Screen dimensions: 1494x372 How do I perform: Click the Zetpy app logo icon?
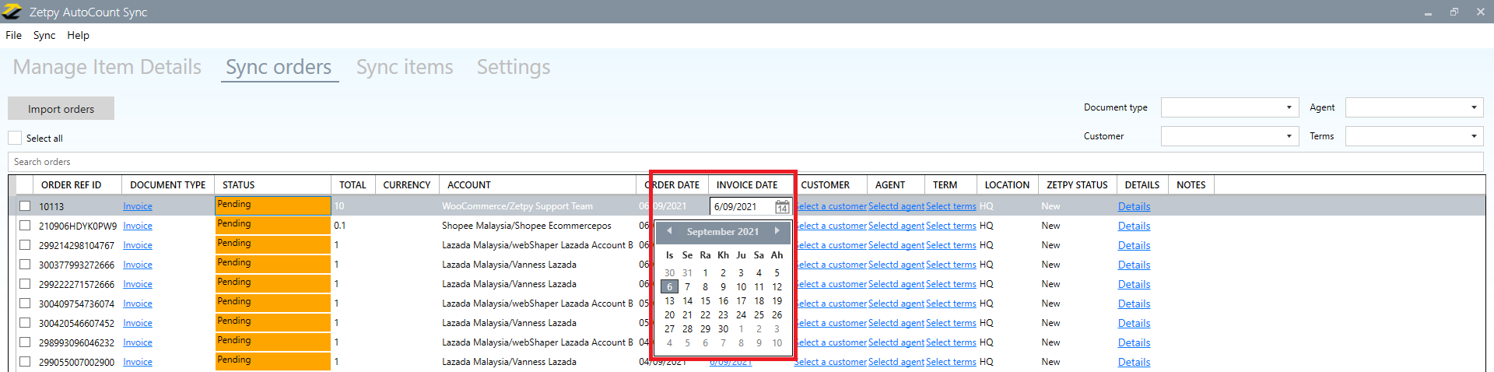click(12, 12)
